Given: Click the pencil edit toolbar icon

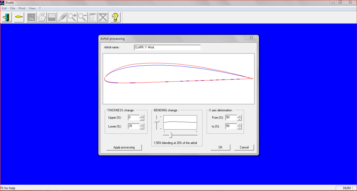Looking at the screenshot, I should tap(62, 17).
